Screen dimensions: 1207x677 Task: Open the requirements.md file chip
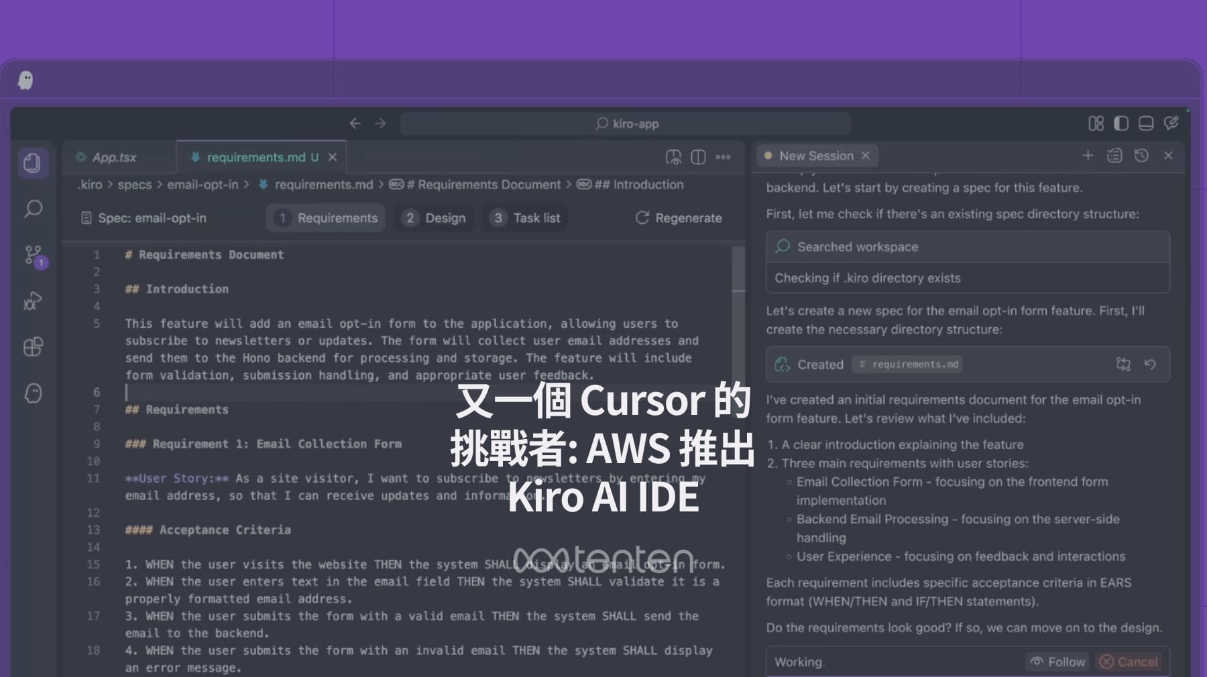[x=907, y=364]
